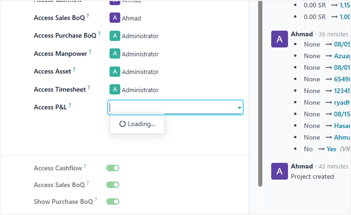
Task: Click author name Ahmad on 36 minutes message
Action: coord(302,34)
